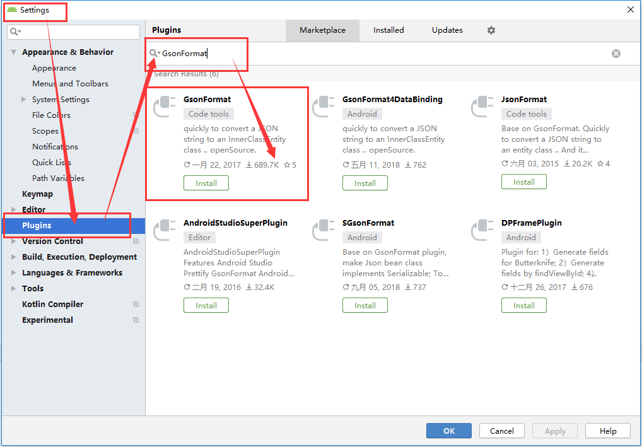Expand the System Settings node

(x=24, y=100)
